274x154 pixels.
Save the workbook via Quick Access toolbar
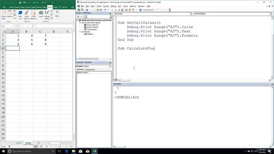pyautogui.click(x=20, y=3)
